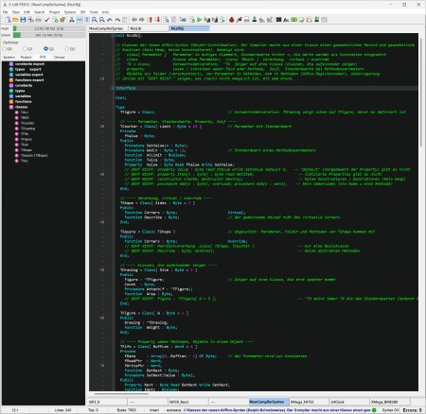Select 'functions export' tree row
The width and height of the screenshot is (426, 414).
click(29, 80)
